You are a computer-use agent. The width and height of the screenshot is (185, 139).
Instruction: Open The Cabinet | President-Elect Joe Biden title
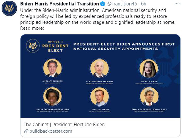64,125
